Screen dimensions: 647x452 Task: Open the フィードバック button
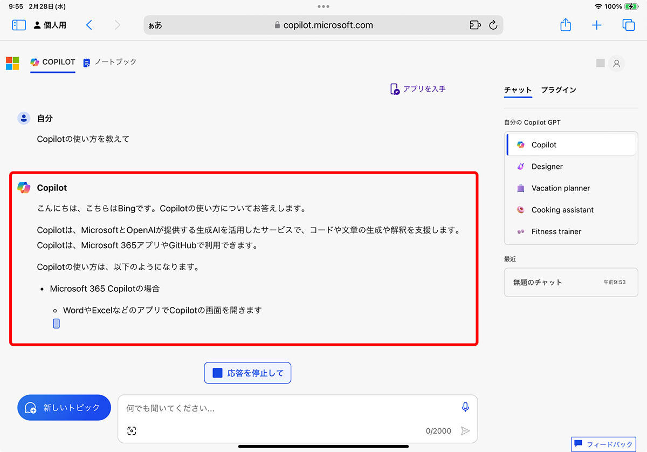(x=604, y=444)
